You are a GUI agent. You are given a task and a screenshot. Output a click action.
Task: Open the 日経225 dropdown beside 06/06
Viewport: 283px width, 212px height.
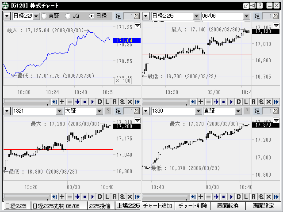[196, 16]
